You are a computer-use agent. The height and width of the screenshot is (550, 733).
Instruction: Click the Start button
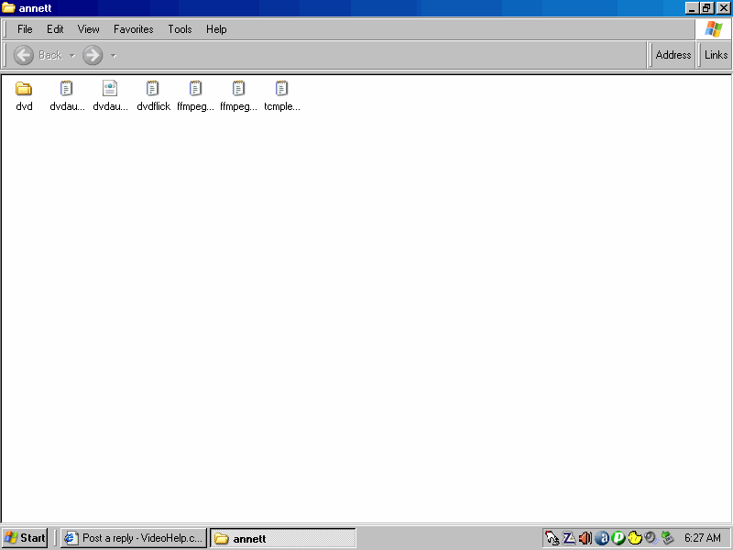tap(25, 538)
